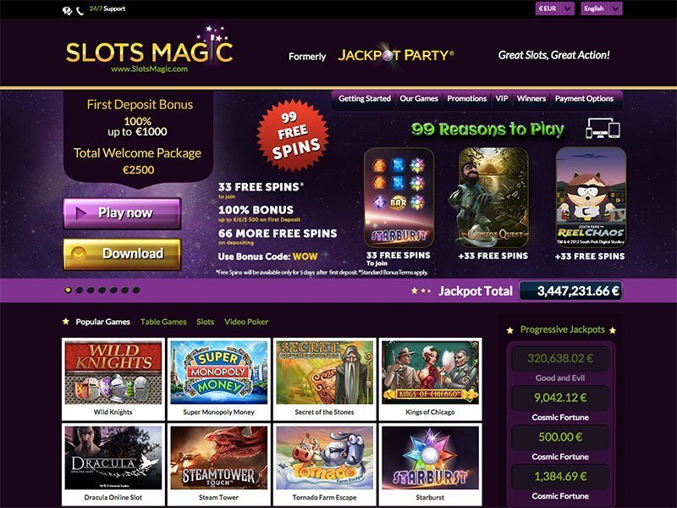The height and width of the screenshot is (508, 677).
Task: Expand the English language dropdown
Action: [x=602, y=8]
